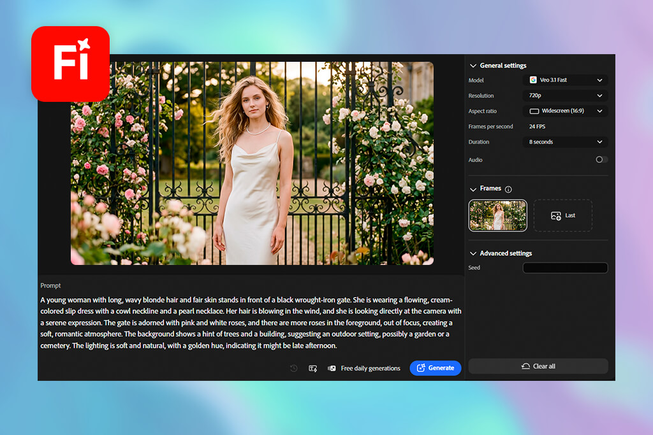653x435 pixels.
Task: Add a Last frame image
Action: point(562,215)
